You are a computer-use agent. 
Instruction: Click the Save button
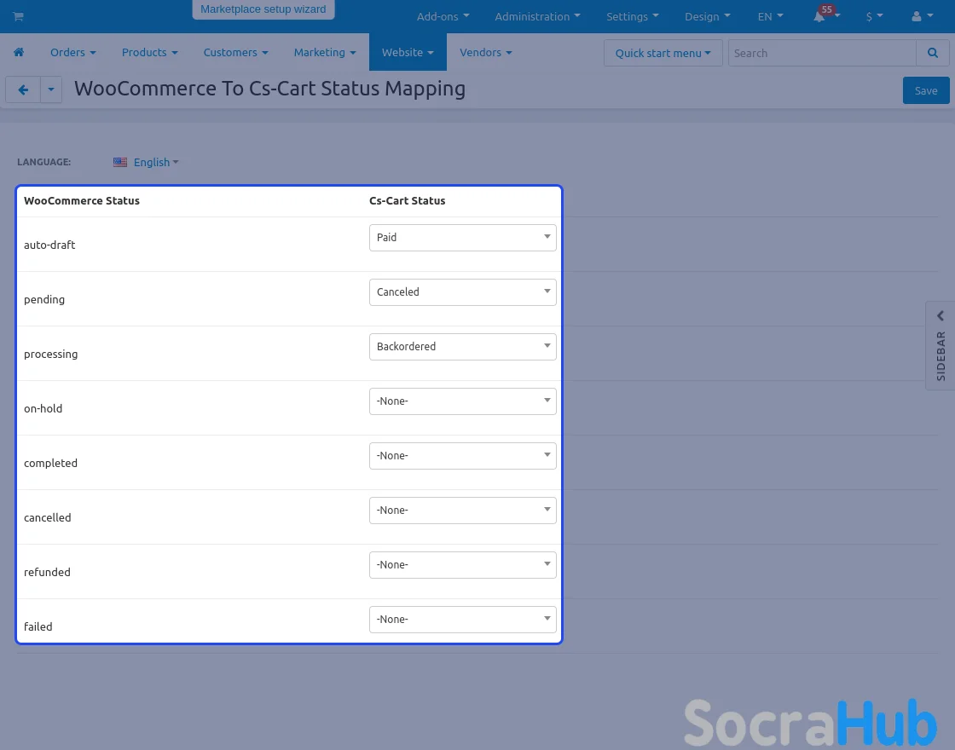(x=925, y=90)
